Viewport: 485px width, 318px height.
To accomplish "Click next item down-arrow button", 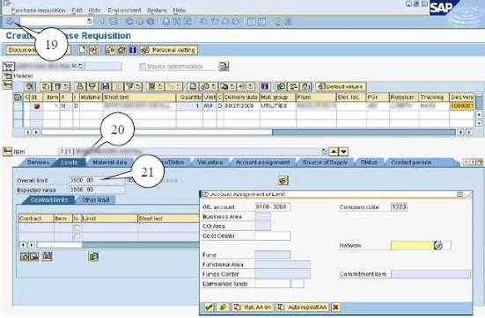I will pos(343,151).
